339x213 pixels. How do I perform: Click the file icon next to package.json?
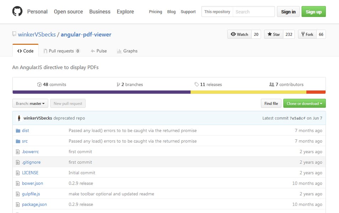pyautogui.click(x=18, y=204)
